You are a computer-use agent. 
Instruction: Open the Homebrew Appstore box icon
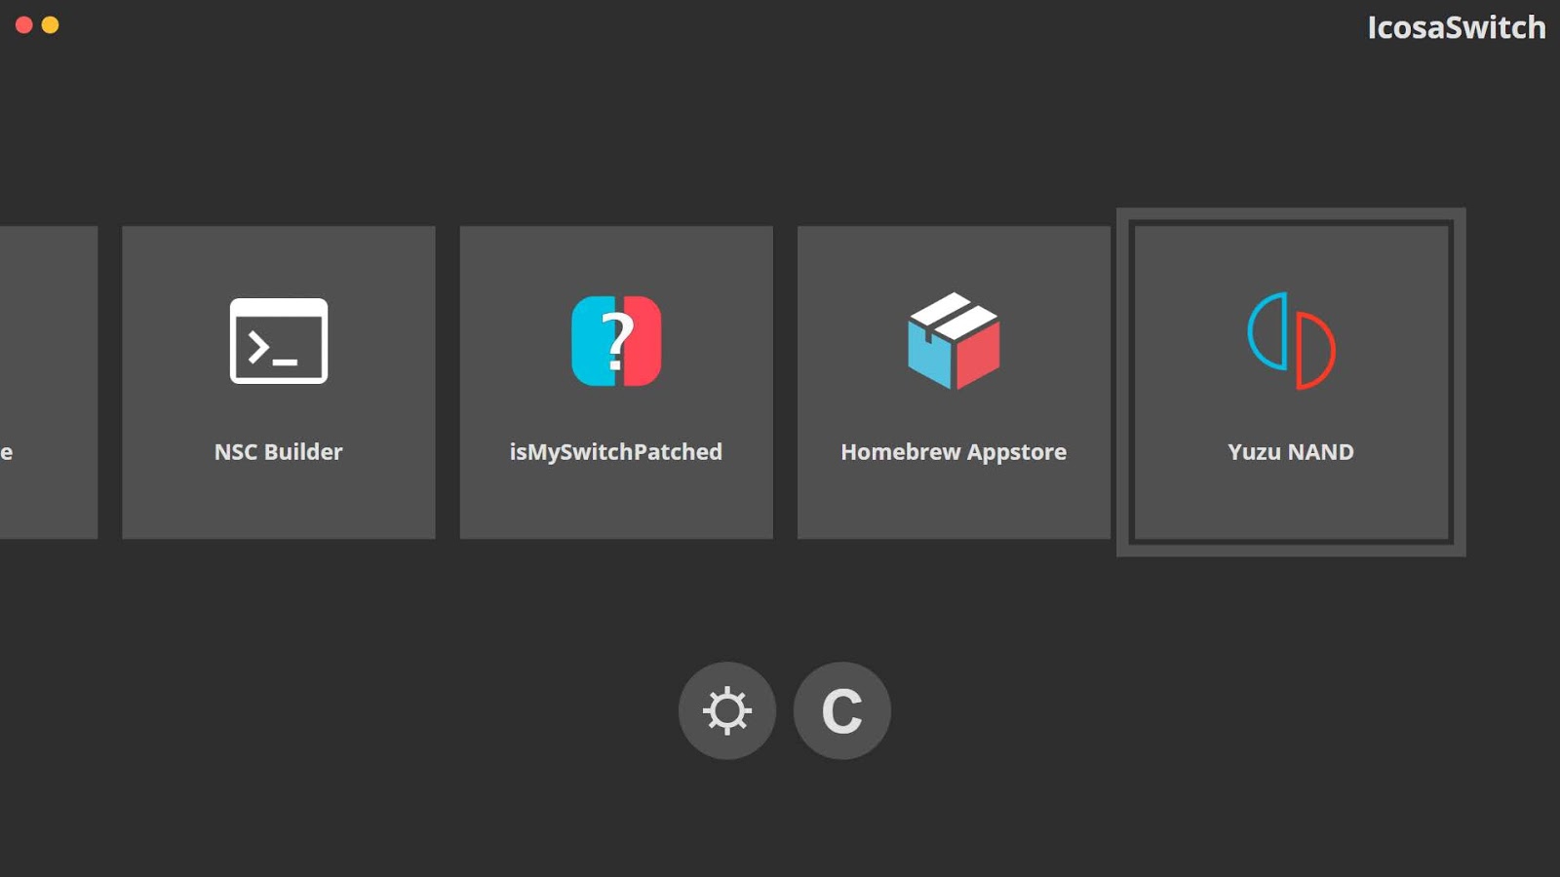point(954,341)
